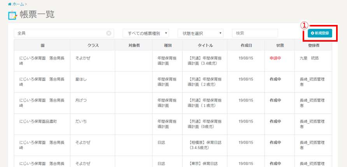Image resolution: width=347 pixels, height=167 pixels.
Task: Click the タイトル column header
Action: pyautogui.click(x=205, y=46)
